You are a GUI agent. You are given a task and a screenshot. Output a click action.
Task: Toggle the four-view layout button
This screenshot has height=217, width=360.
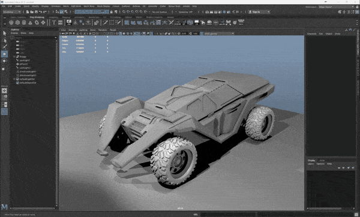[4, 98]
